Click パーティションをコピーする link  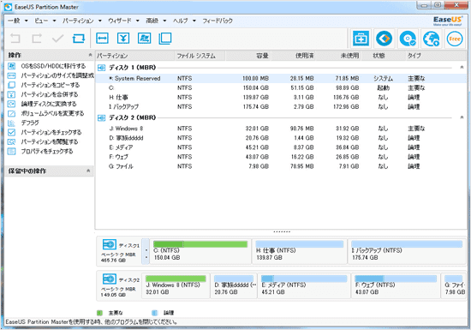(51, 85)
